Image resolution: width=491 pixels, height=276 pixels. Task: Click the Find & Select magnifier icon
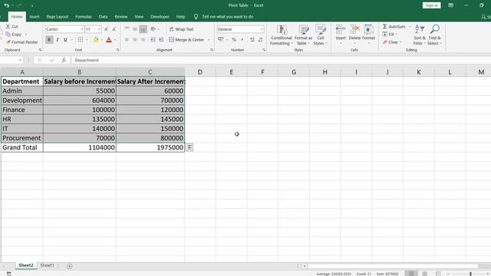point(435,29)
